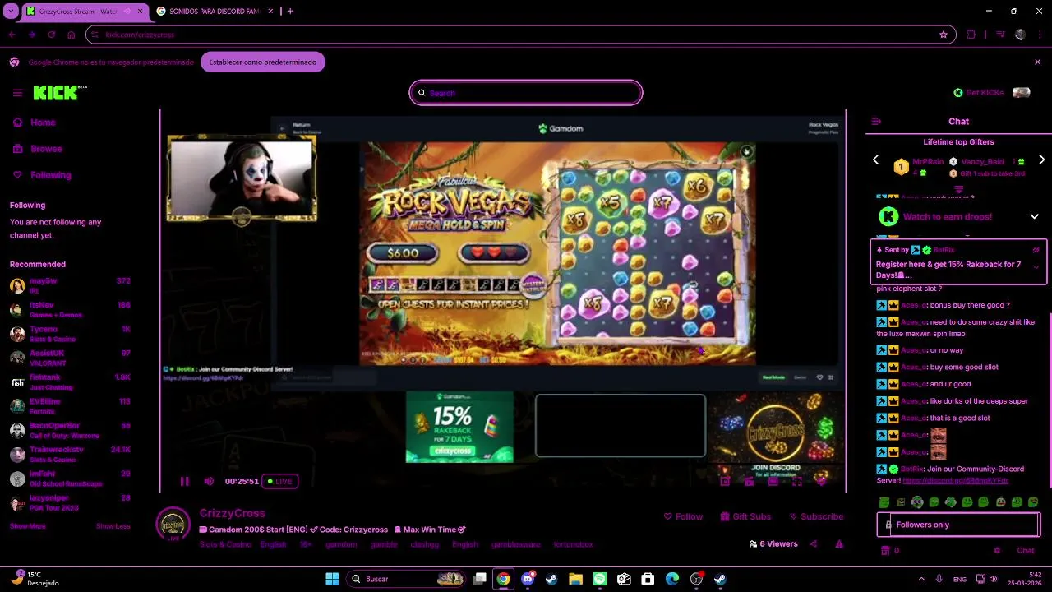
Task: Focus the Kick Search field
Action: click(526, 93)
